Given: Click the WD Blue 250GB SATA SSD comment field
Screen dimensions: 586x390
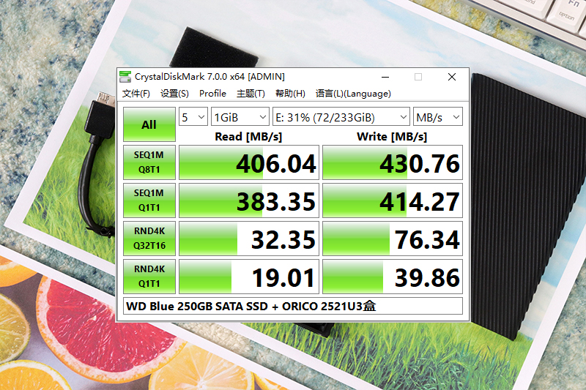Looking at the screenshot, I should (x=293, y=306).
